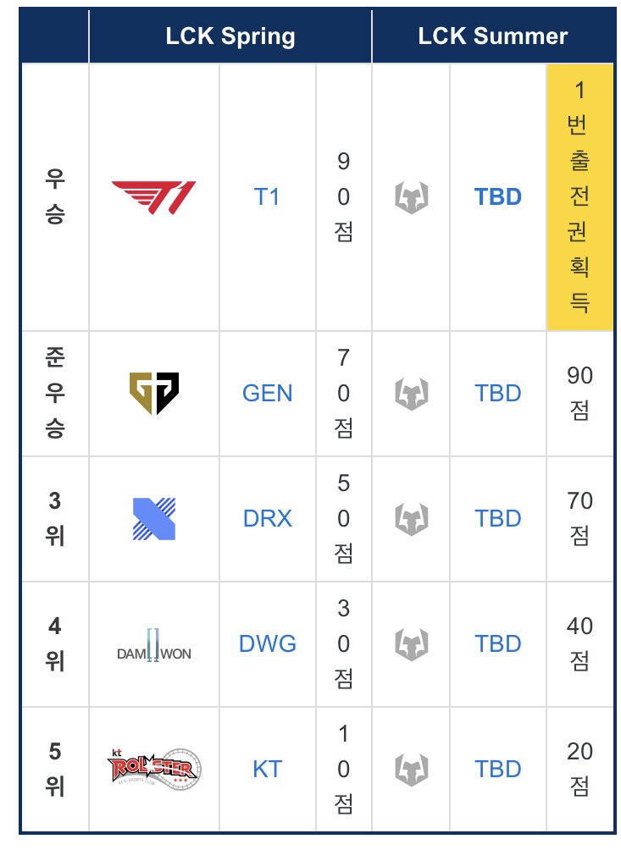Screen dimensions: 621x850
Task: Click the DRX team logo
Action: coord(154,519)
